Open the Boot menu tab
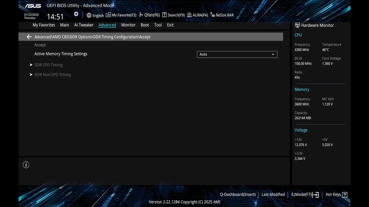Image resolution: width=369 pixels, height=207 pixels. pos(145,25)
